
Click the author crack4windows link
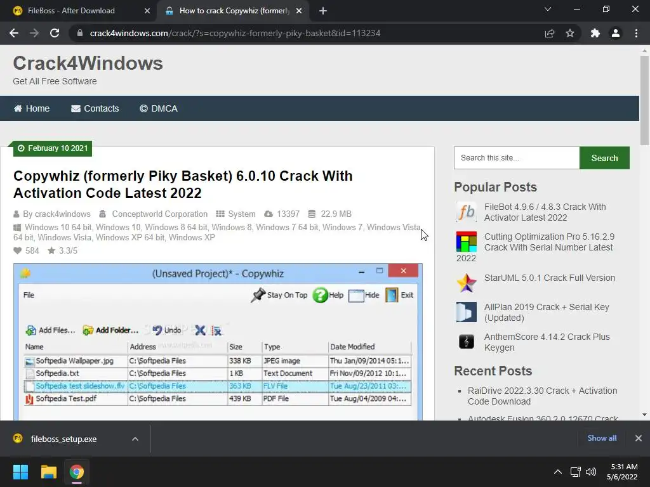pos(63,214)
